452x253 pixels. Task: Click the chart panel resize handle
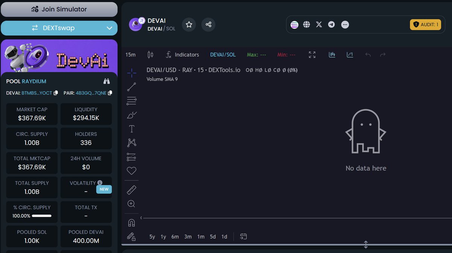coord(365,244)
